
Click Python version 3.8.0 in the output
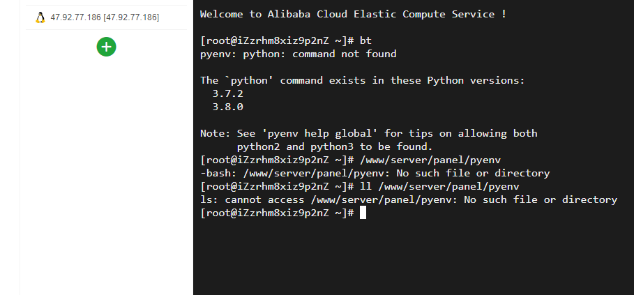pyautogui.click(x=227, y=107)
